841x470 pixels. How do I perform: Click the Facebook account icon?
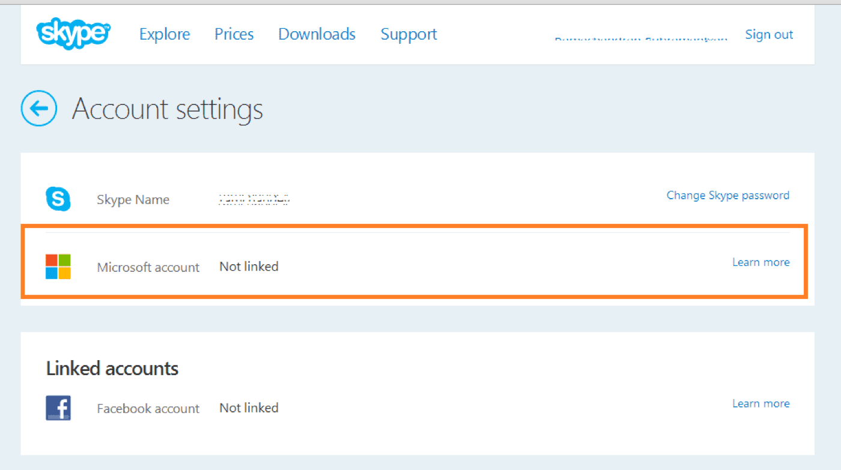point(58,408)
